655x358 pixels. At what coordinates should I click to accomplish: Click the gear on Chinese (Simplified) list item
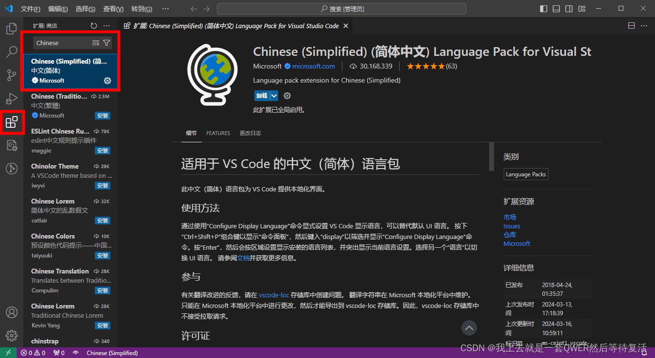(108, 81)
